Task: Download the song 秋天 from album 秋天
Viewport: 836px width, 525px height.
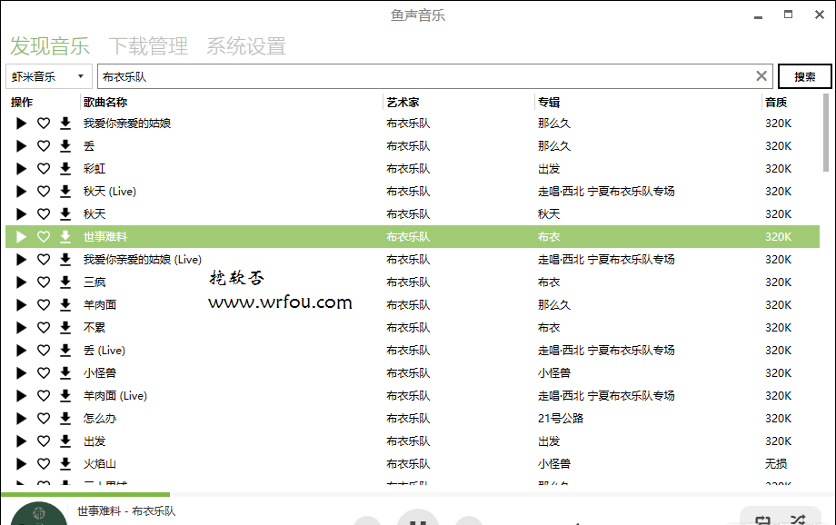Action: pyautogui.click(x=65, y=214)
